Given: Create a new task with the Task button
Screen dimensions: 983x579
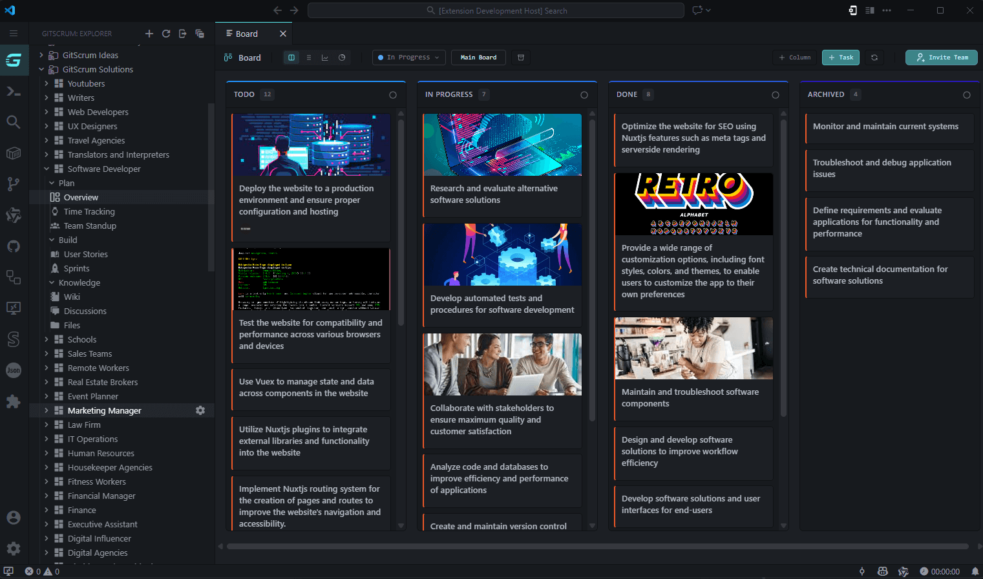Looking at the screenshot, I should coord(840,58).
